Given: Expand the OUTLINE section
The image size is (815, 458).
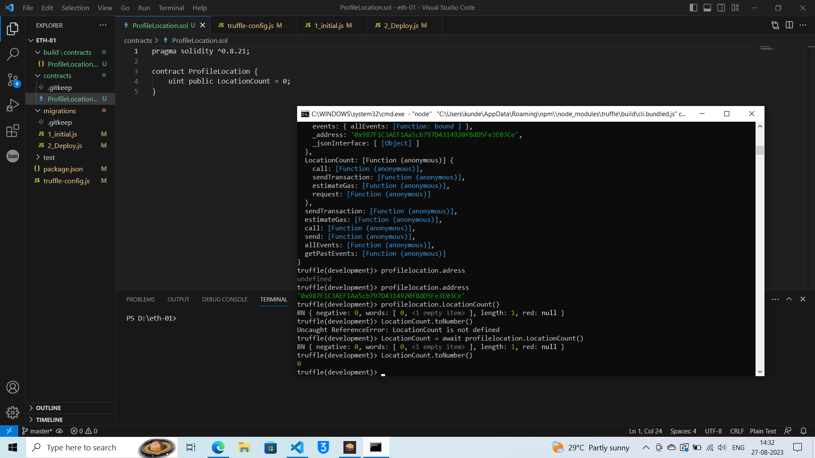Looking at the screenshot, I should click(48, 408).
